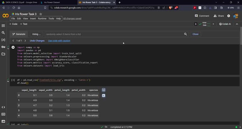
Task: Open the Using ... model dropdown
Action: [37, 34]
